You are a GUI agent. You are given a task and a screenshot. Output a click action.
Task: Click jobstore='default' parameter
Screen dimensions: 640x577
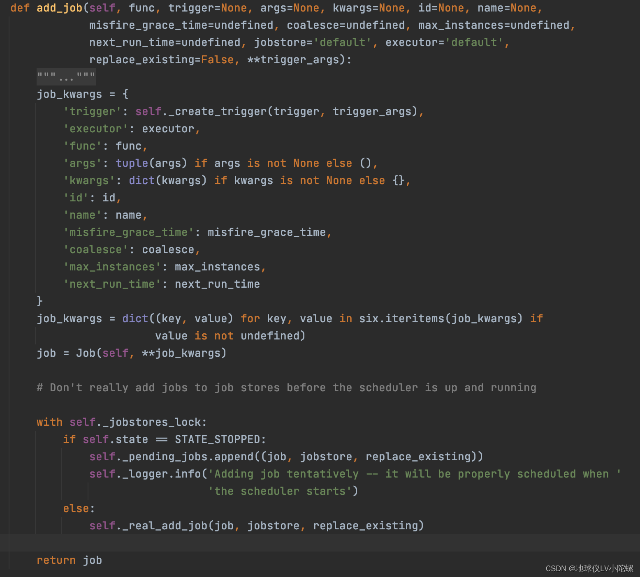click(313, 42)
